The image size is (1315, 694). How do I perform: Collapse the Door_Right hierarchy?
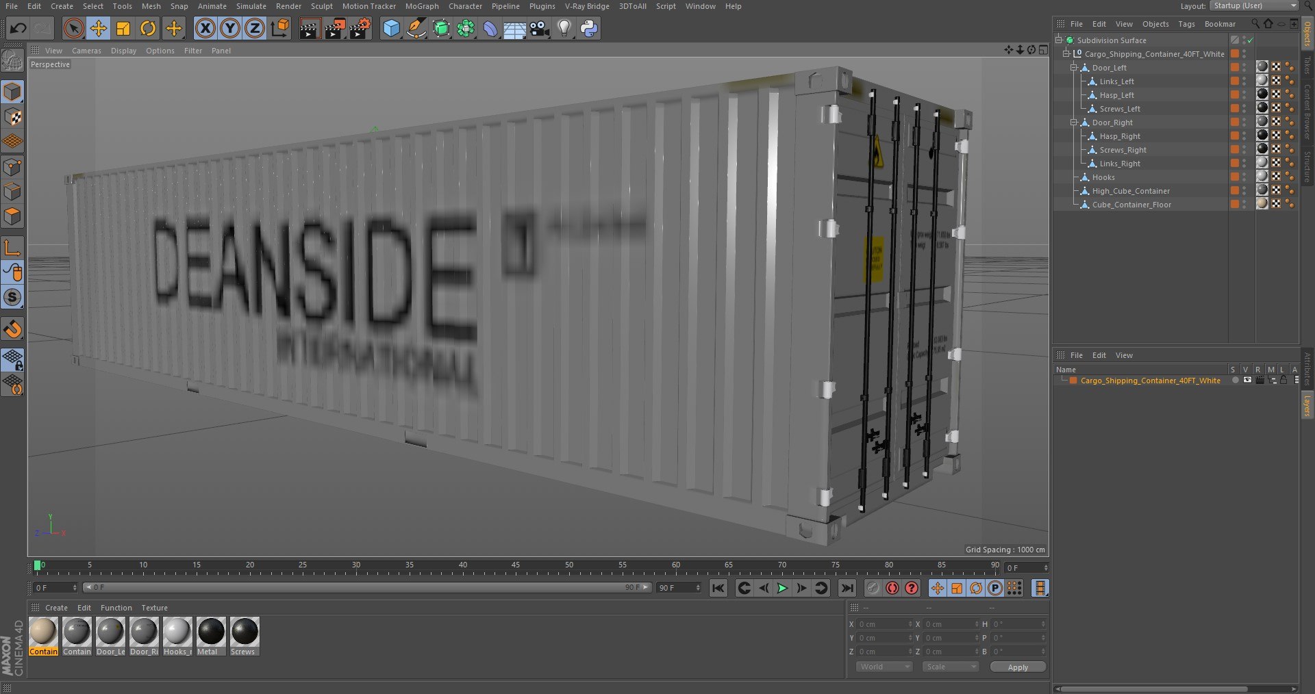[x=1074, y=122]
